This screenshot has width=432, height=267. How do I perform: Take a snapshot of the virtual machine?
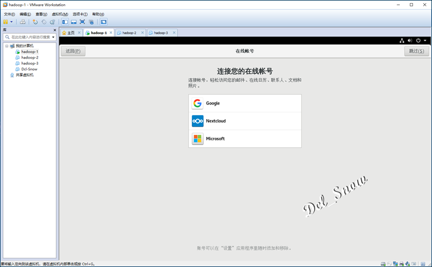pyautogui.click(x=35, y=22)
